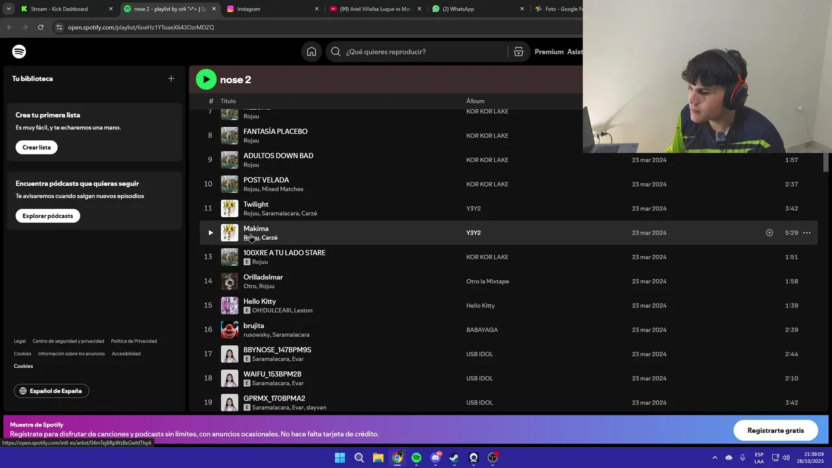Open the Accesibilidad link
The width and height of the screenshot is (832, 468).
coord(126,354)
